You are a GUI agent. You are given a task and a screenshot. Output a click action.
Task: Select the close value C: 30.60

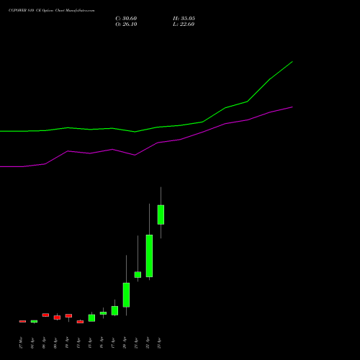[x=126, y=19]
